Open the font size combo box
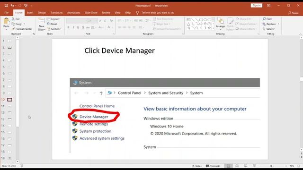The image size is (303, 170). pos(93,21)
